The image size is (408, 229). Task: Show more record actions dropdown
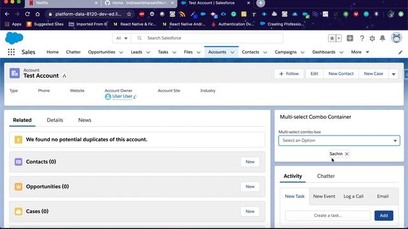coord(393,74)
